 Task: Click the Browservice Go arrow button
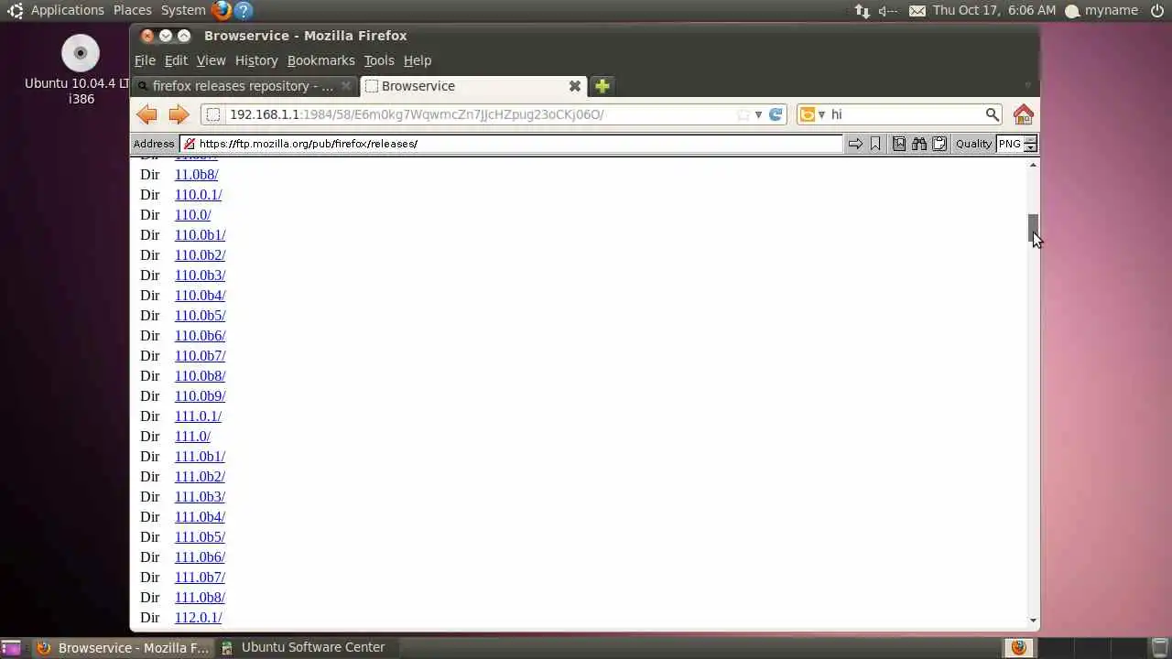[855, 144]
